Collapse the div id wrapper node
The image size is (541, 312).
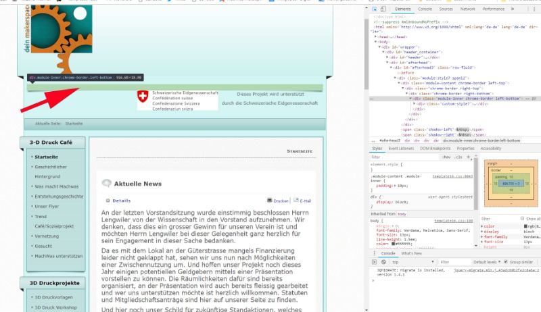379,47
